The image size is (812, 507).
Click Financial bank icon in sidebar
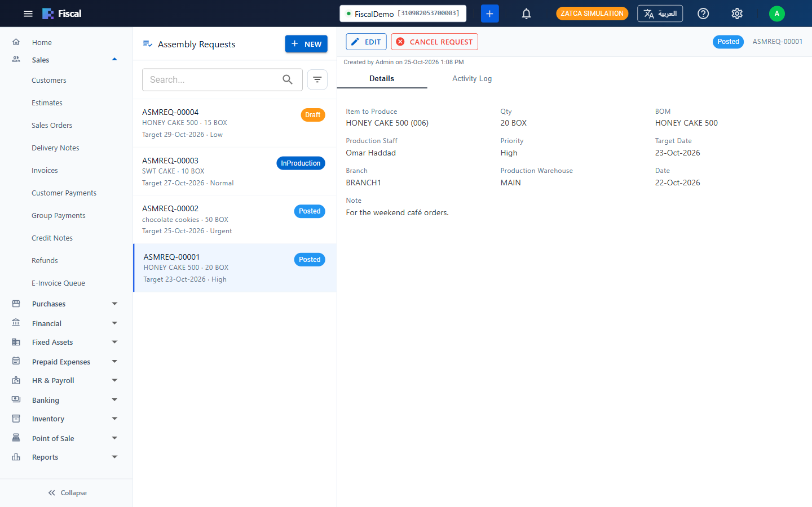tap(16, 323)
